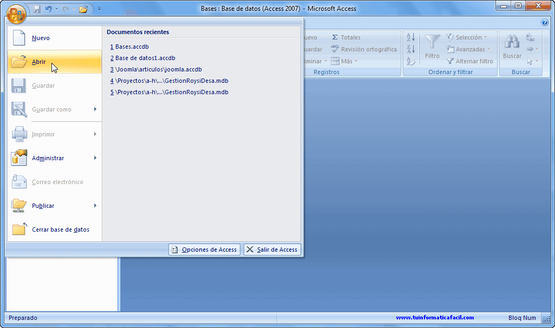This screenshot has width=555, height=328.
Task: Open fourth recent file GestionRoysiDesa.mdb
Action: click(169, 81)
